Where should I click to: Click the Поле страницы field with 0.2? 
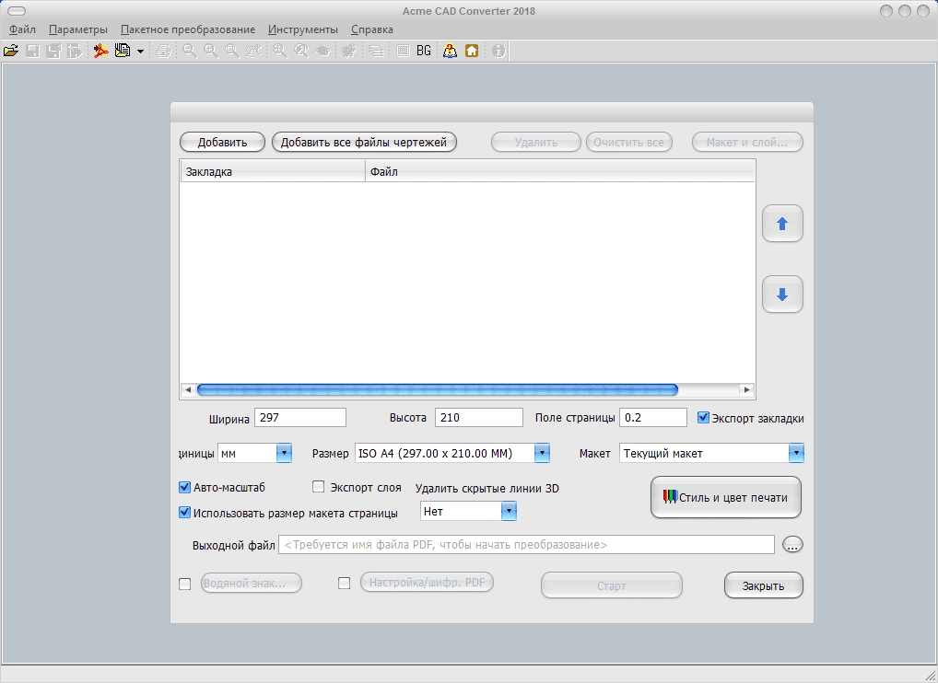point(652,418)
